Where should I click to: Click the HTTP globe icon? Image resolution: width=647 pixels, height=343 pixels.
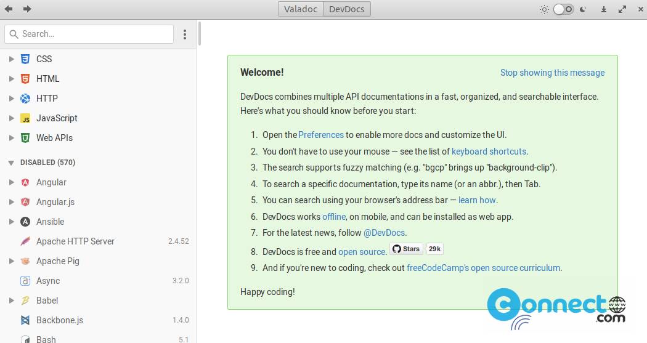[x=25, y=99]
